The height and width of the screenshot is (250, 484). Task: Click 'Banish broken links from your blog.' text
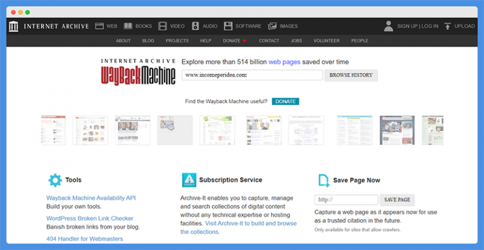coord(93,227)
